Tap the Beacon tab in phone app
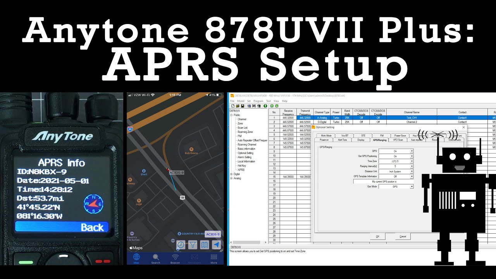The height and width of the screenshot is (279, 496). click(175, 259)
